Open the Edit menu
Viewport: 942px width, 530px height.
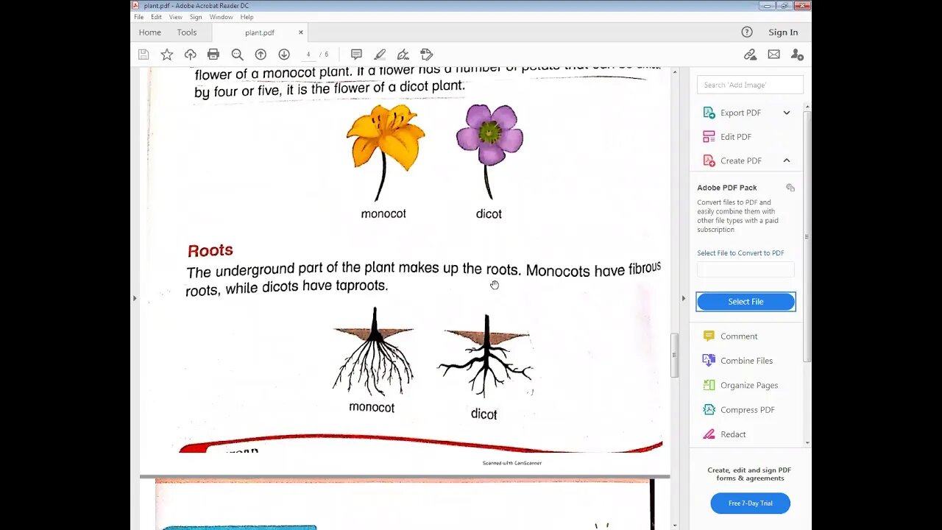pos(157,17)
